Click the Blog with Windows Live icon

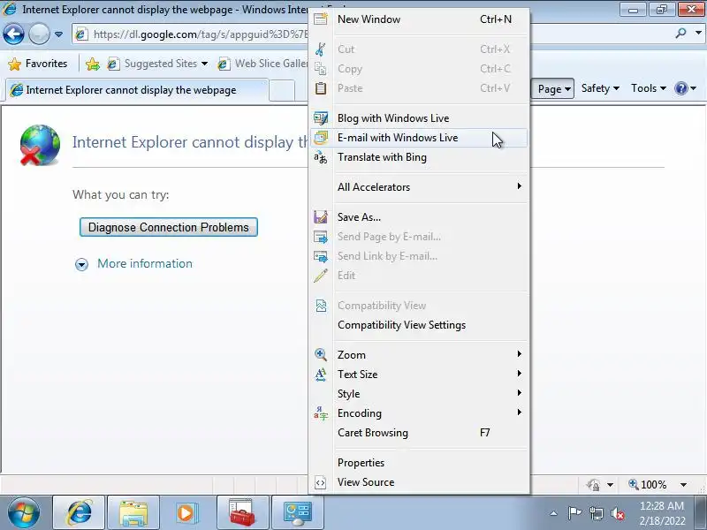point(321,118)
